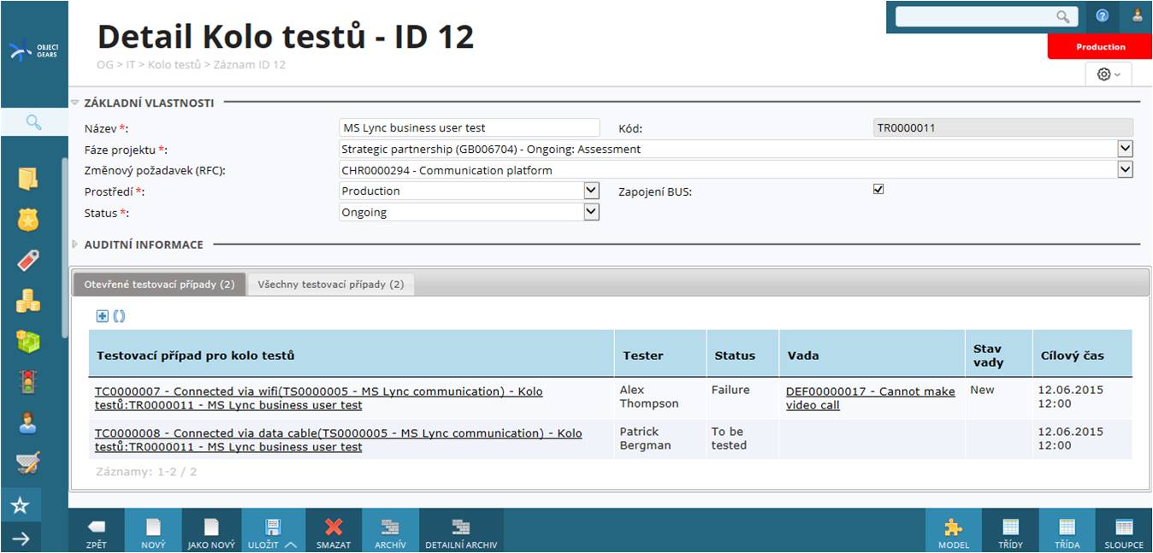Click the red Production environment badge
This screenshot has height=553, width=1153.
coord(1100,47)
